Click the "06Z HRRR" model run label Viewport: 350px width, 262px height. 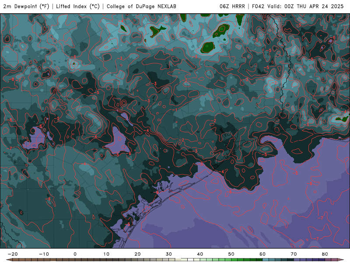click(232, 7)
